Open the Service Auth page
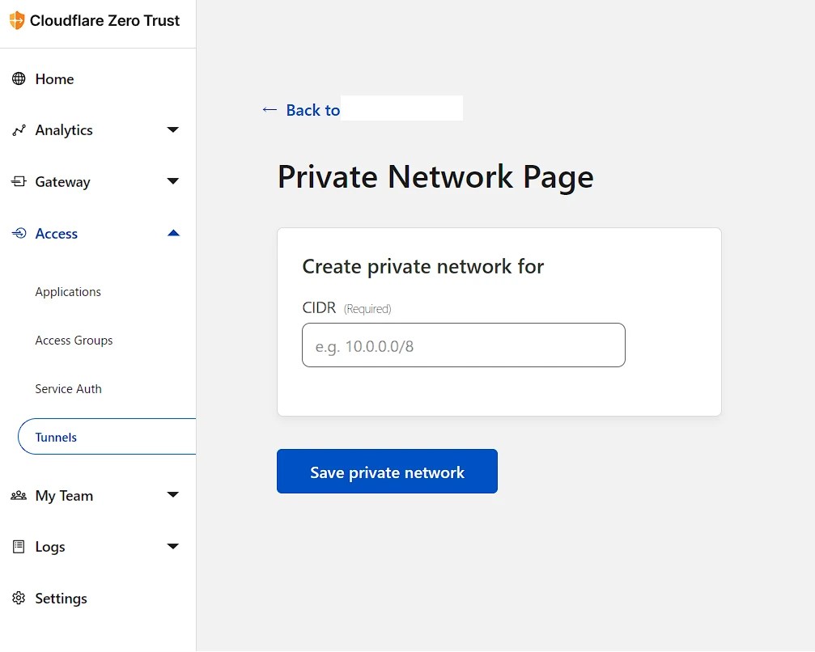The width and height of the screenshot is (815, 652). point(68,388)
